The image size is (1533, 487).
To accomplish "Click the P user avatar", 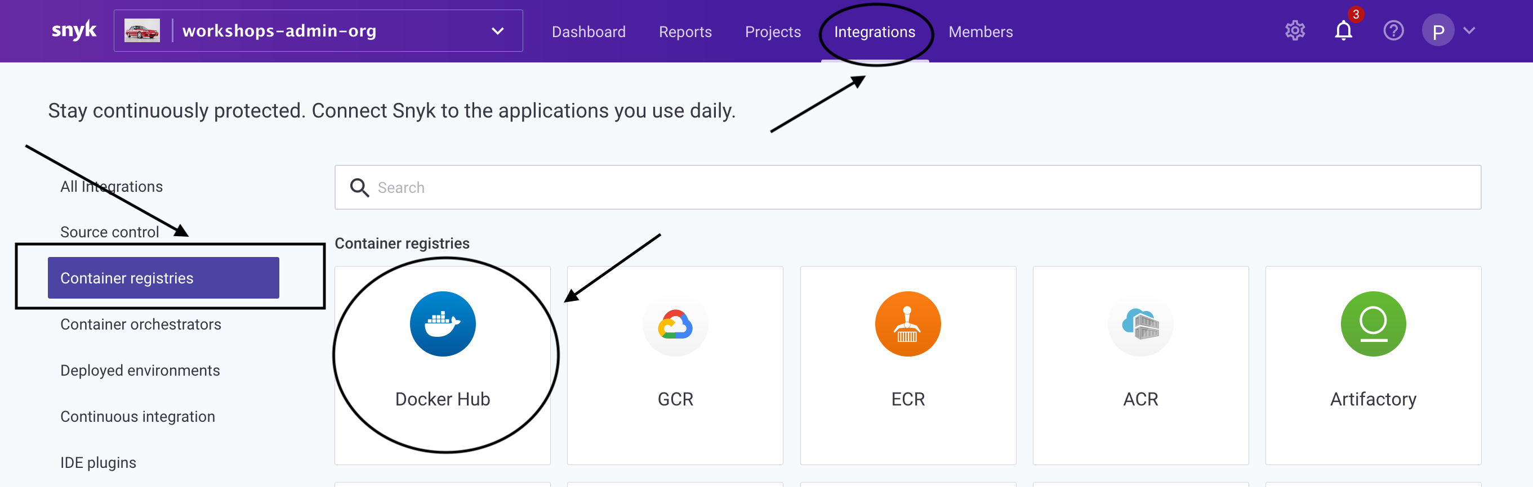I will pyautogui.click(x=1438, y=31).
